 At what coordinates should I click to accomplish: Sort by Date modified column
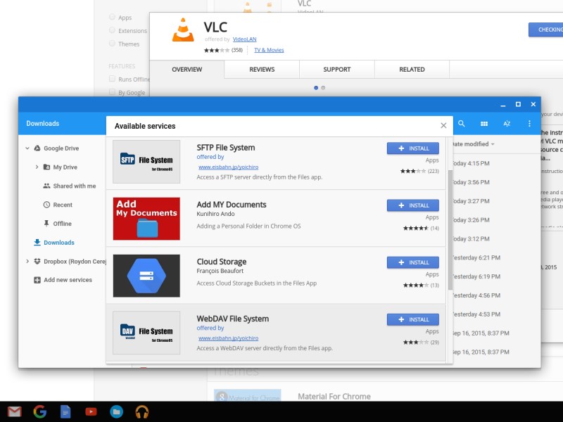[473, 144]
